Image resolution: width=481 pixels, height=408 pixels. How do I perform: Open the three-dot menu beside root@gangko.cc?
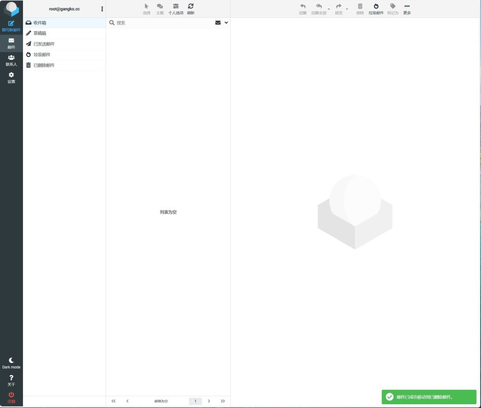[x=102, y=8]
